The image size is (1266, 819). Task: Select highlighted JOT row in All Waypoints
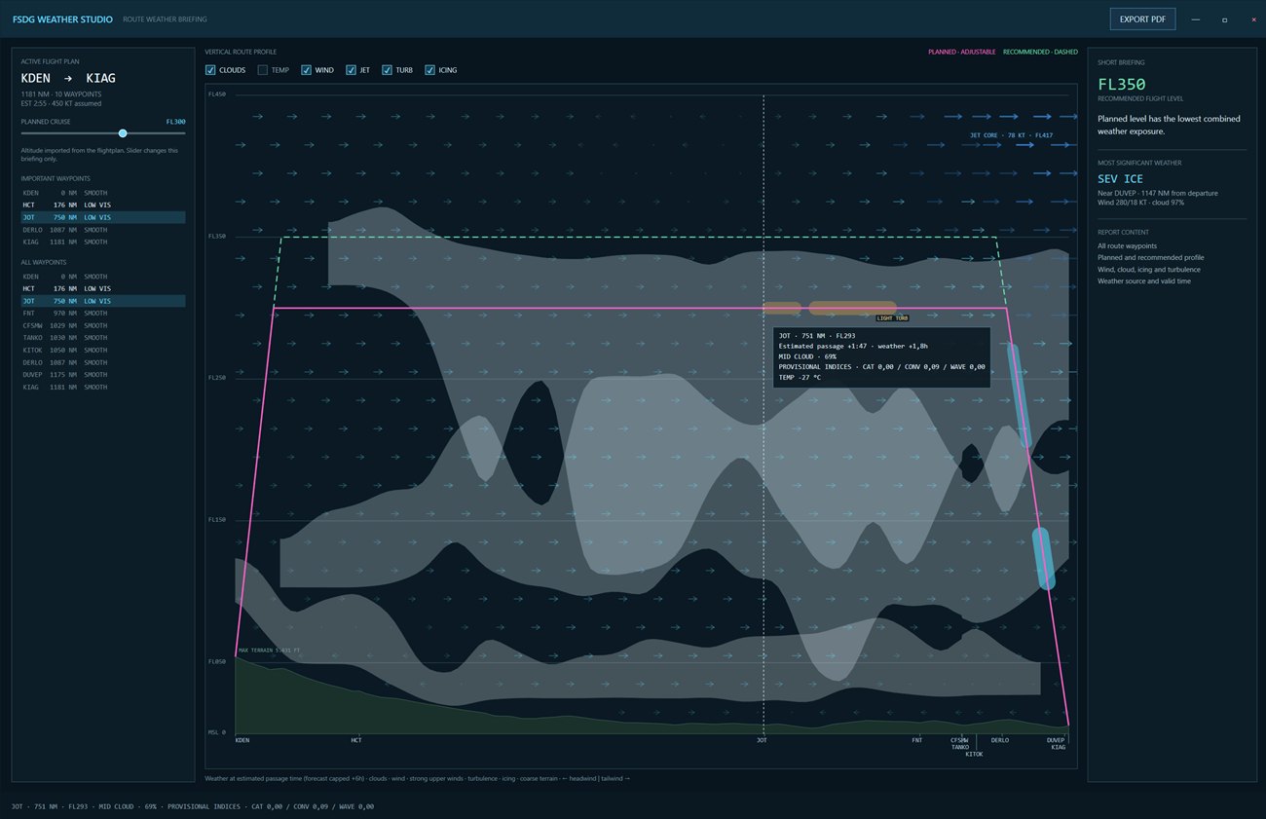[x=103, y=301]
